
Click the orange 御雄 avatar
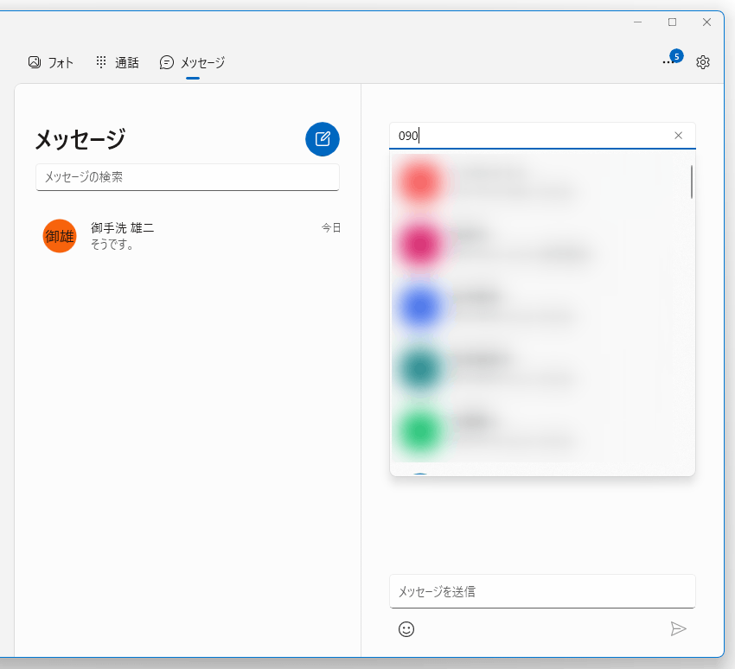pos(60,236)
